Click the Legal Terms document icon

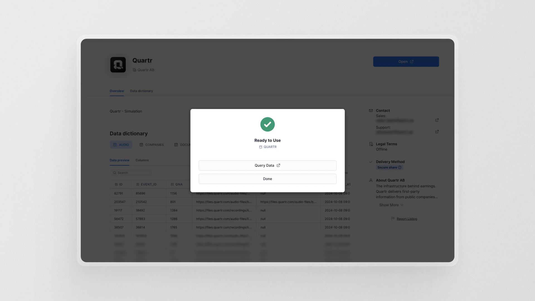pos(371,144)
